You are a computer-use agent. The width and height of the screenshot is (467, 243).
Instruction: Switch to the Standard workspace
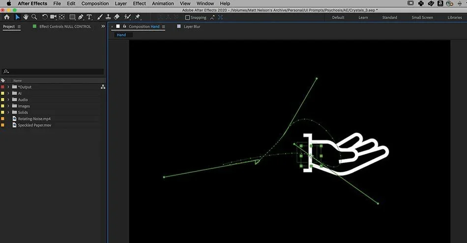(389, 18)
